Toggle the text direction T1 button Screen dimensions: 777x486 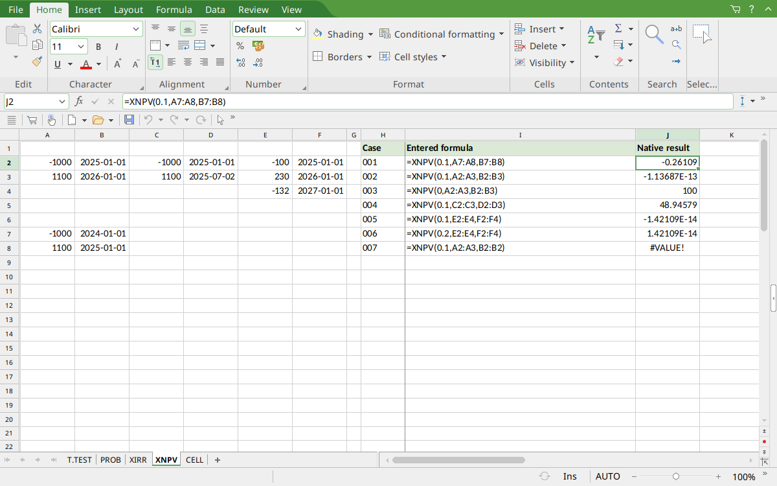click(x=155, y=62)
